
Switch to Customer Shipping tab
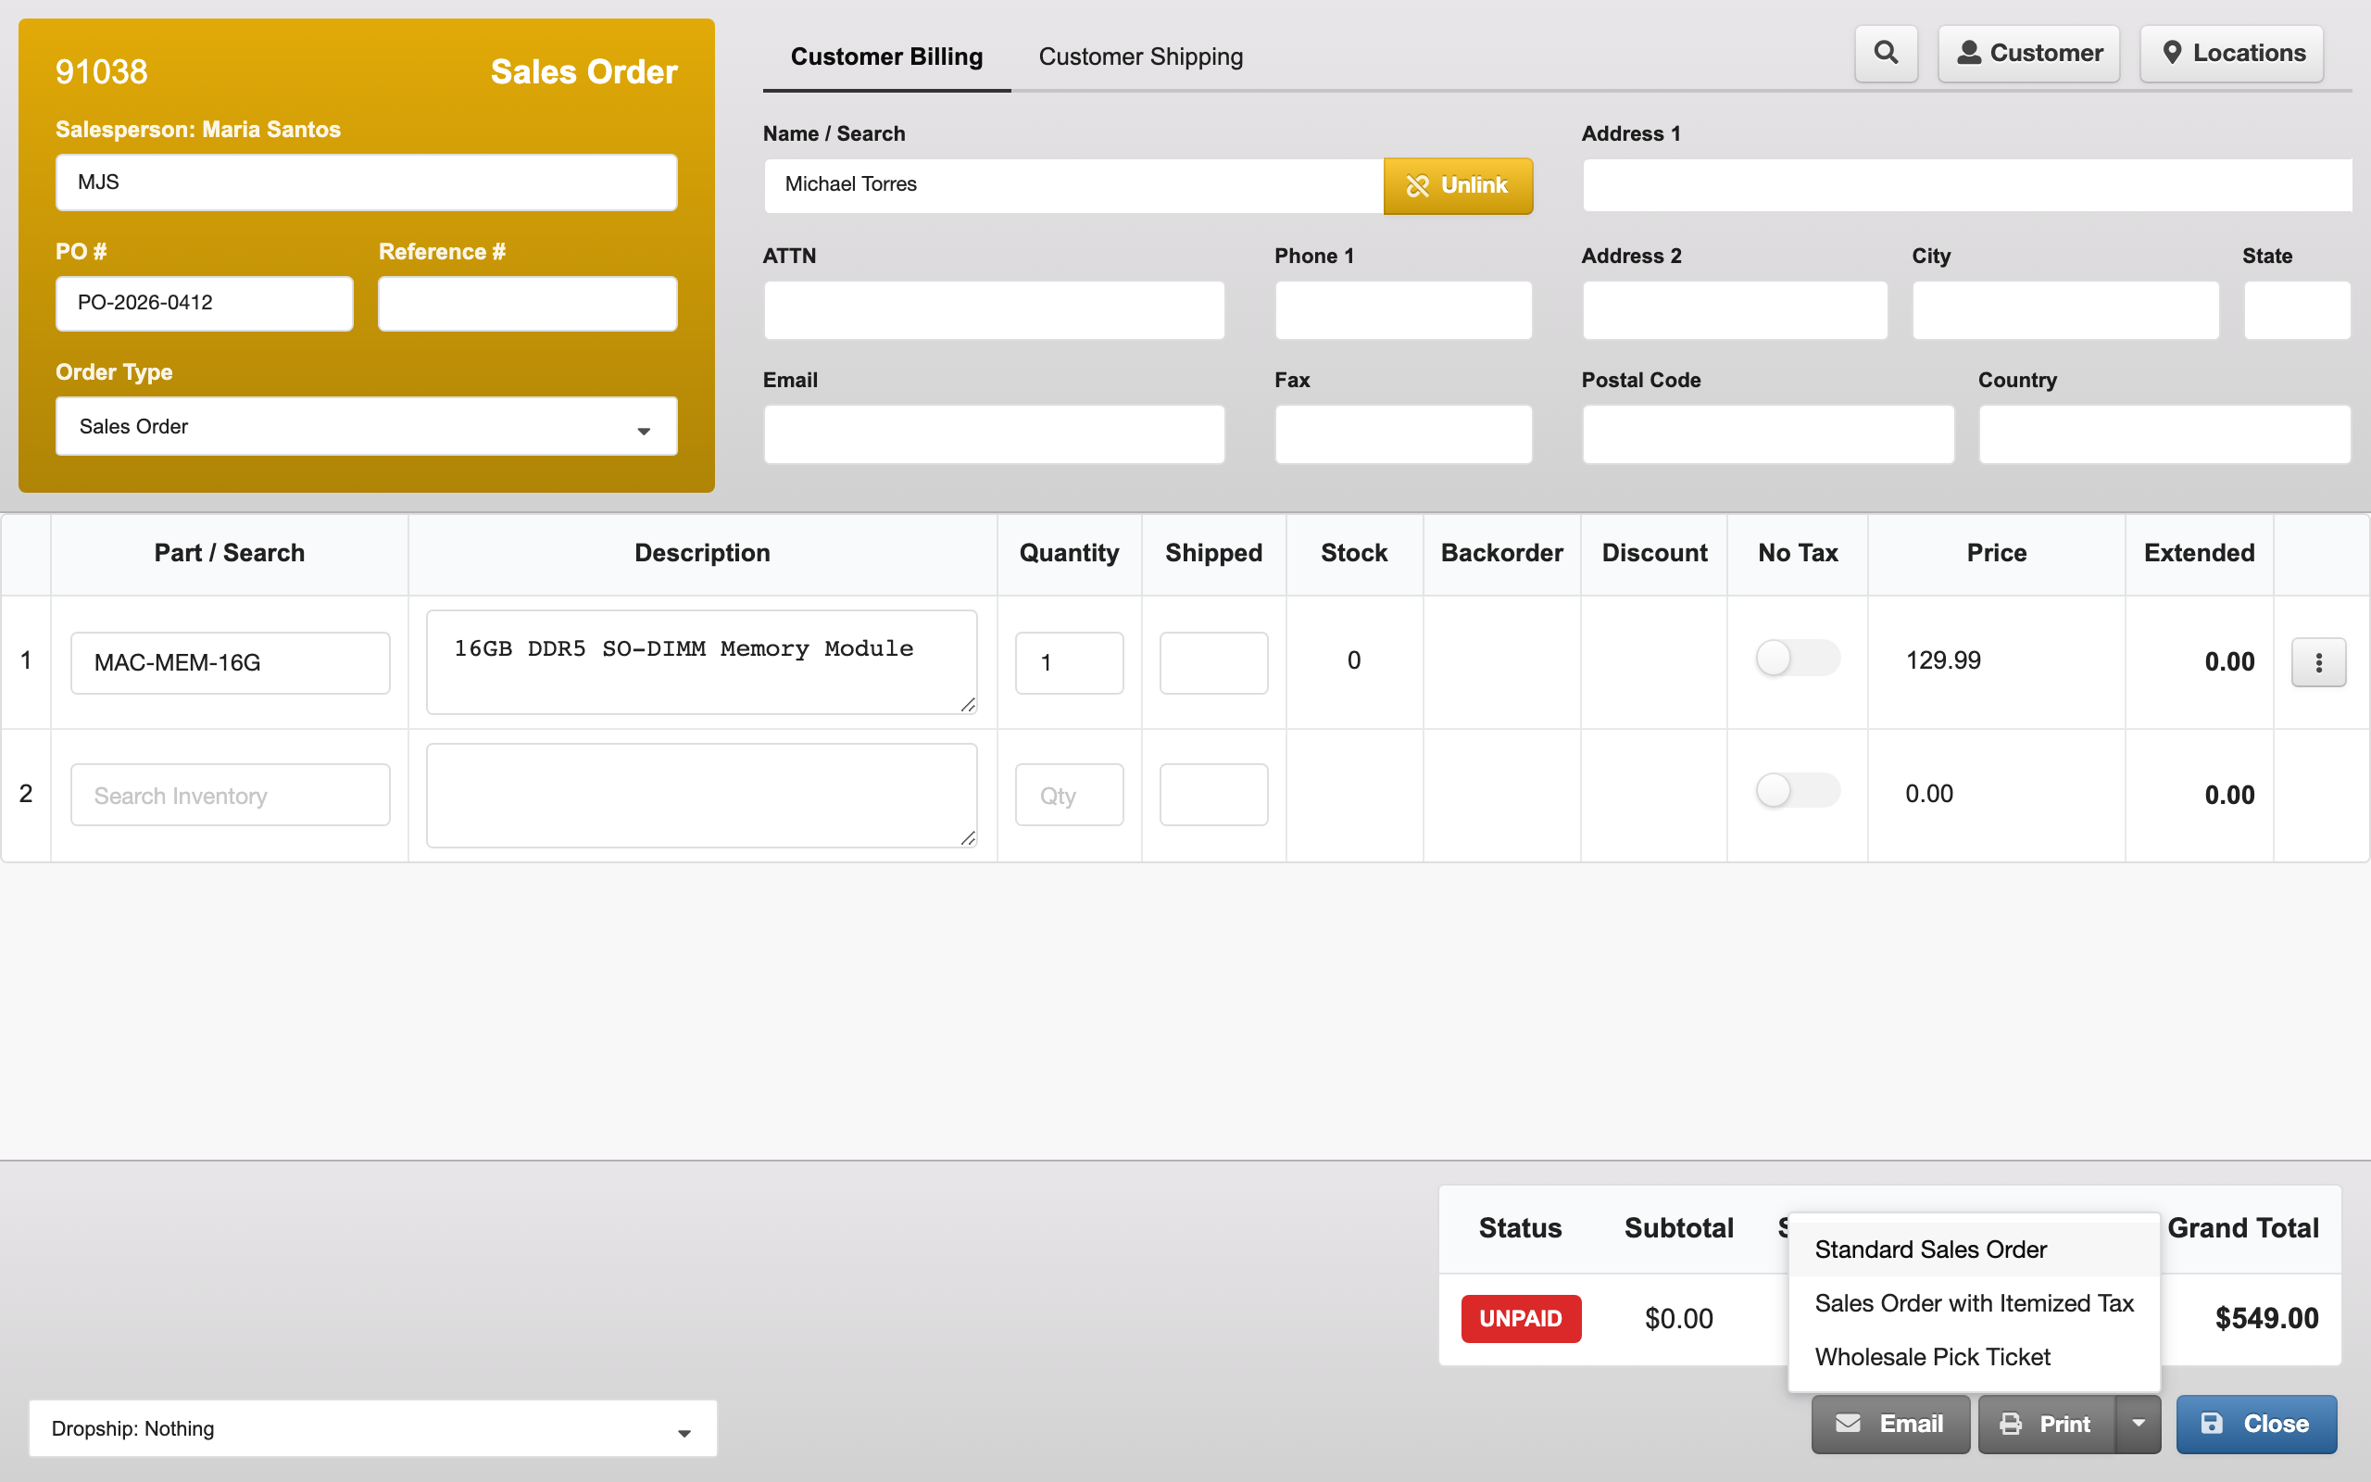coord(1140,57)
